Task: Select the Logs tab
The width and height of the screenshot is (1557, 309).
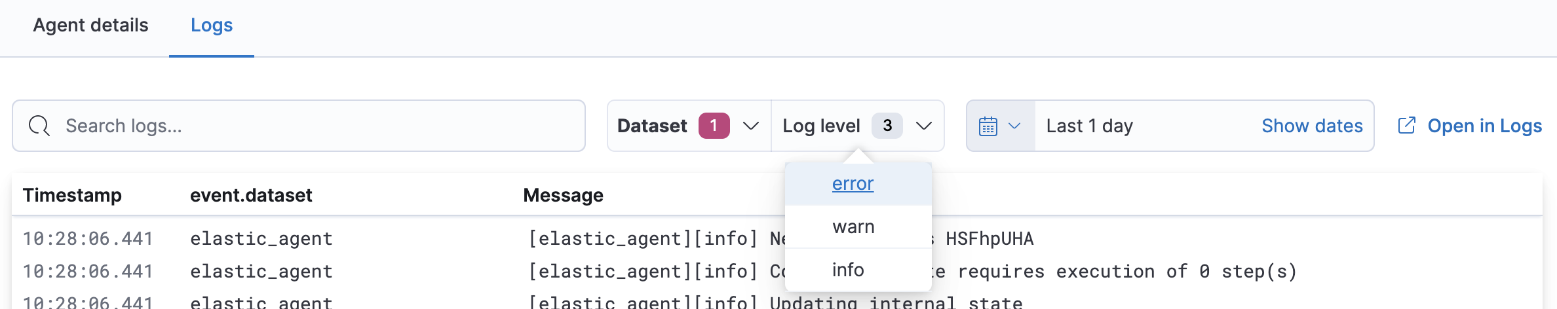Action: (x=212, y=26)
